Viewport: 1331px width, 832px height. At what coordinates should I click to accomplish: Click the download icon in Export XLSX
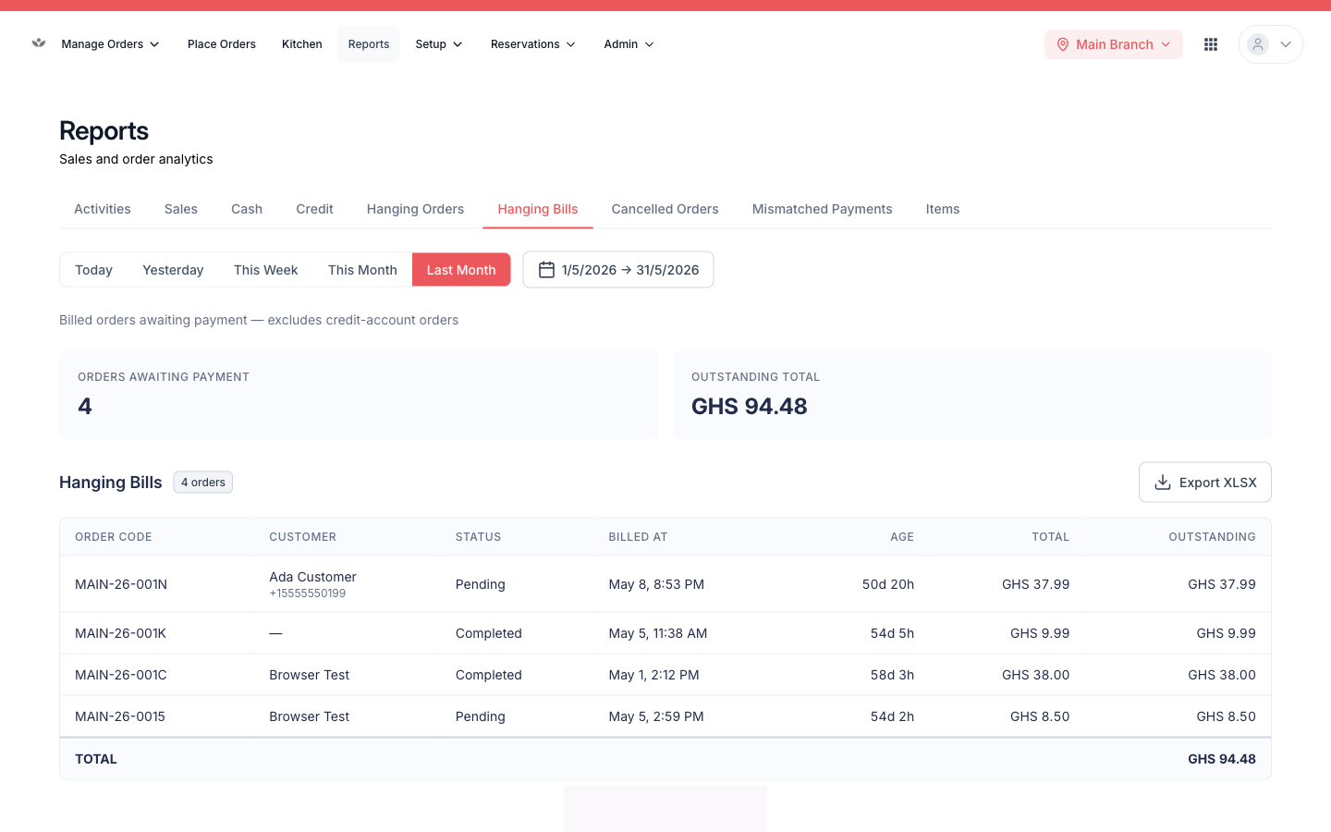pyautogui.click(x=1163, y=483)
